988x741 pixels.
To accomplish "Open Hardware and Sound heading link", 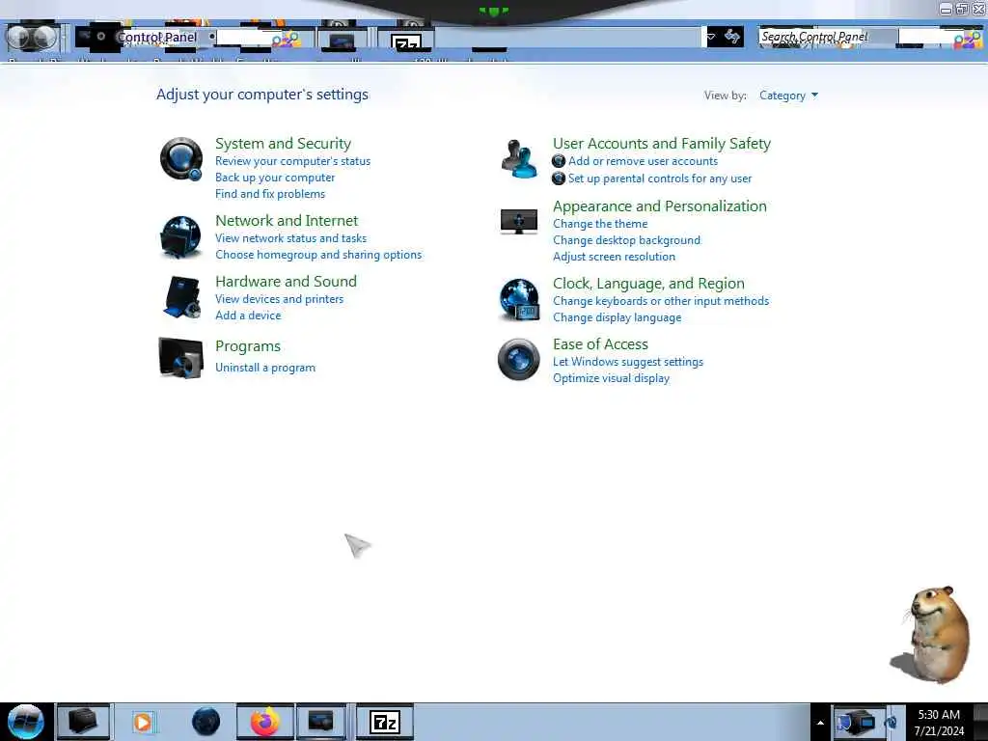I will (286, 281).
